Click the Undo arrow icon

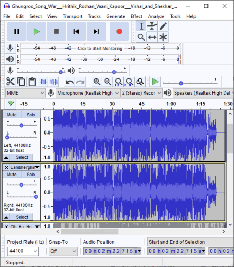pyautogui.click(x=70, y=82)
